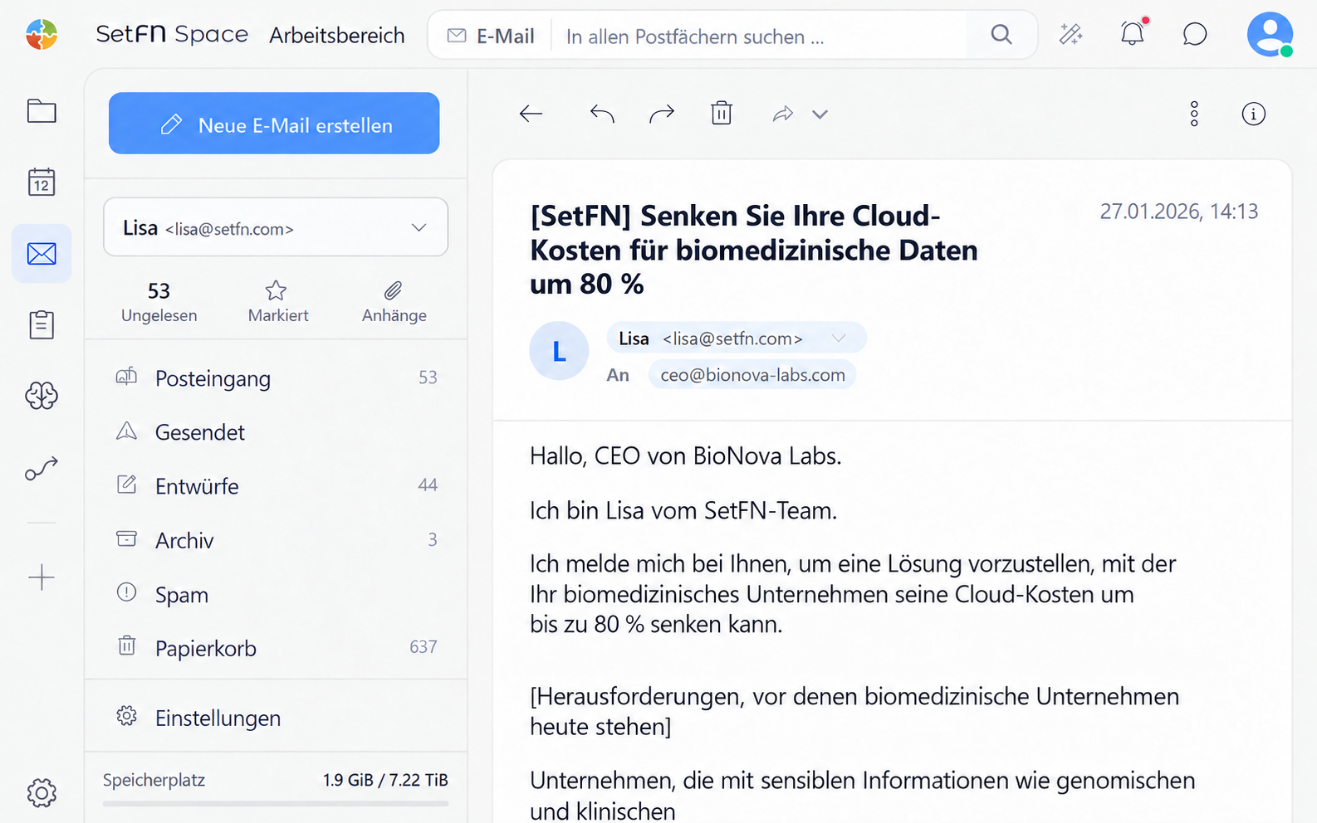This screenshot has height=823, width=1317.
Task: Click the Speicherplatz storage usage bar
Action: pyautogui.click(x=276, y=803)
